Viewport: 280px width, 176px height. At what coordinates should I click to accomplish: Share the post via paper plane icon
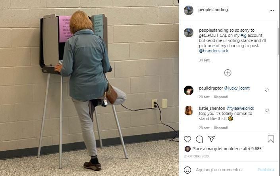[211, 139]
